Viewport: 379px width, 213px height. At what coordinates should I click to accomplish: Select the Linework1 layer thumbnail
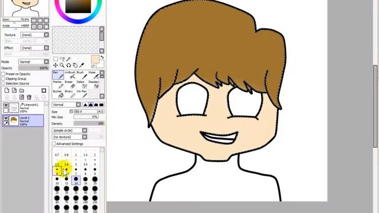pos(14,108)
